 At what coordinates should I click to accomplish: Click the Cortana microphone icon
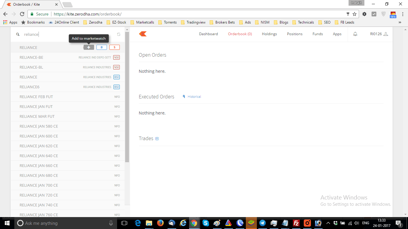coord(111,223)
